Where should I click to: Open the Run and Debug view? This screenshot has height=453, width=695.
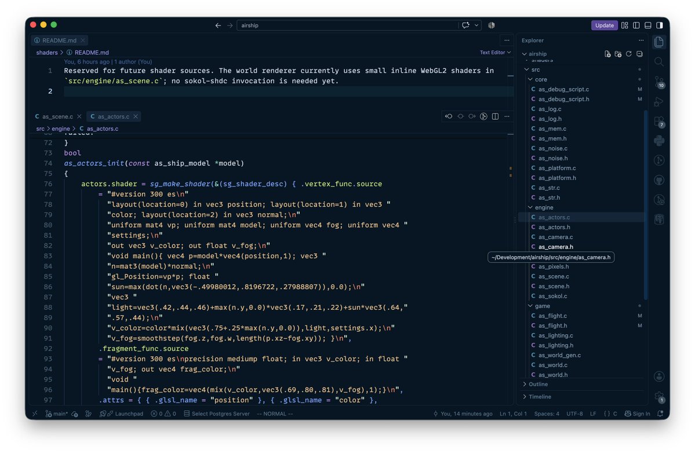pyautogui.click(x=659, y=101)
